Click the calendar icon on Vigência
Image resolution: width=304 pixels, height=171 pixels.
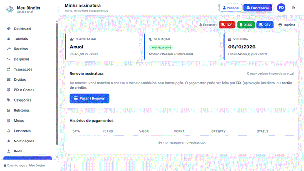pyautogui.click(x=230, y=39)
